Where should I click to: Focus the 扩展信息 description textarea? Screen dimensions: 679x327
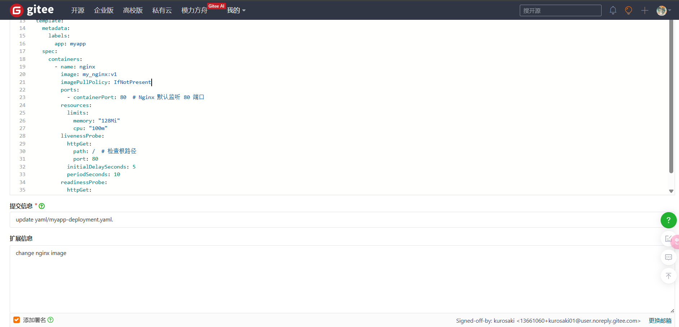342,279
